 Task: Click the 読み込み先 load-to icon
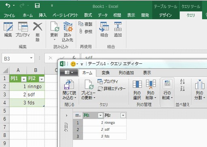click(68, 27)
